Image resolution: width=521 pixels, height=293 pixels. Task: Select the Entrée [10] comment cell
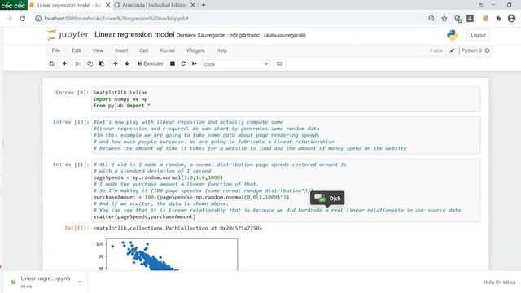(286, 135)
